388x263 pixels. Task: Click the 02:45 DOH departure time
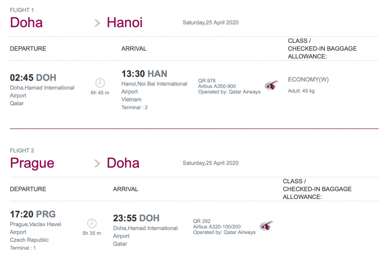click(33, 78)
